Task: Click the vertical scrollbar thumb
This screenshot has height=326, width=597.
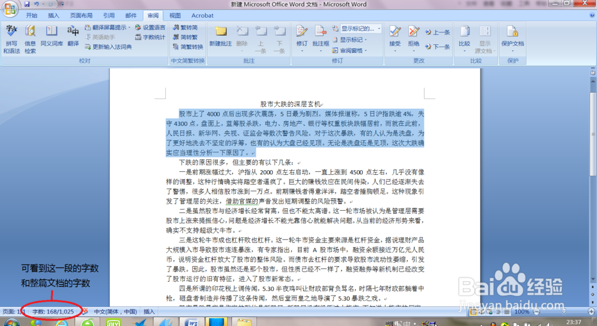Action: point(593,134)
